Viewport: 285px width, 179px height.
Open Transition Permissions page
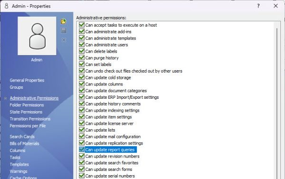point(30,119)
